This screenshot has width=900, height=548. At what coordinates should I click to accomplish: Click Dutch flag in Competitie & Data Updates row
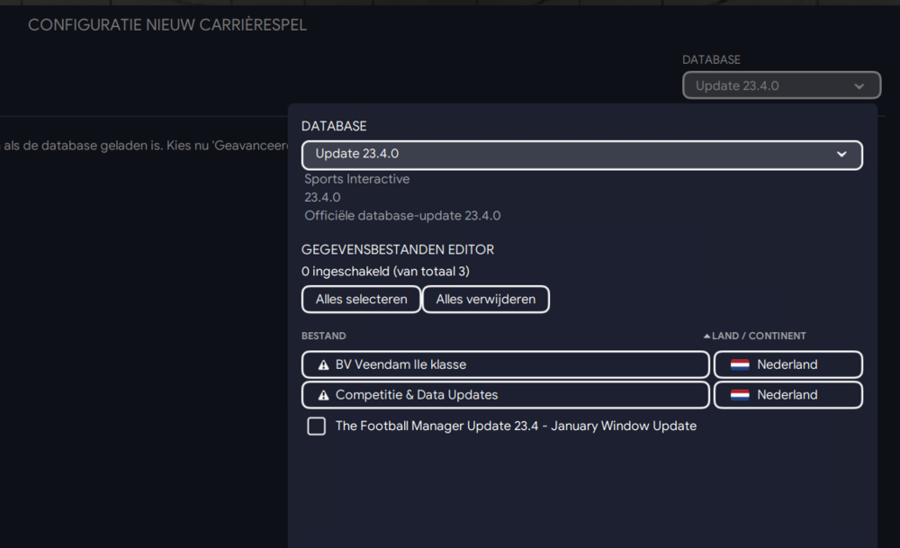(740, 395)
